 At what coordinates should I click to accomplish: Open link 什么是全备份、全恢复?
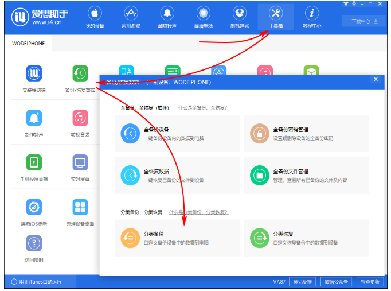(x=203, y=108)
